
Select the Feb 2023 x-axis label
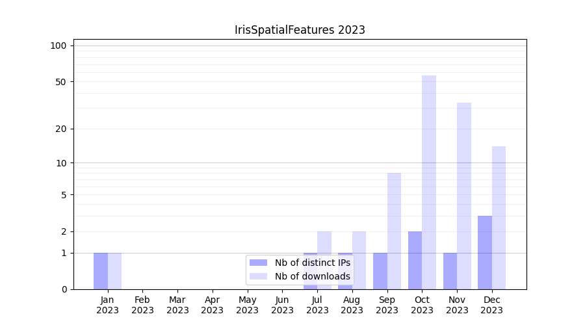(142, 305)
